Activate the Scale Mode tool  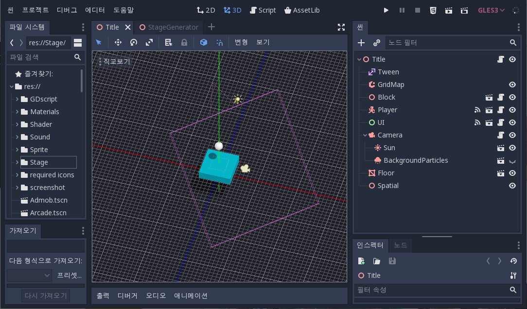click(149, 42)
